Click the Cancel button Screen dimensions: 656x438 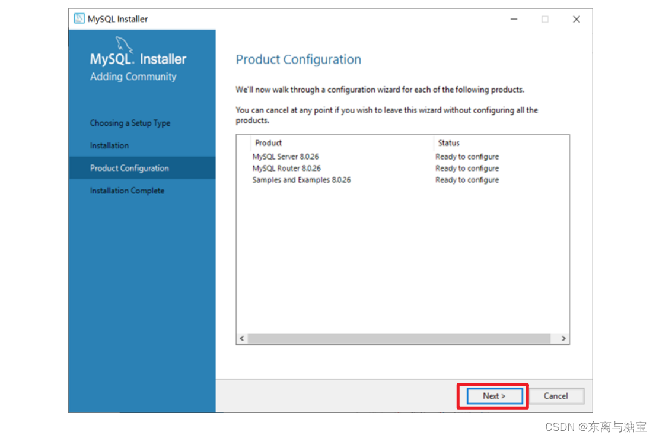556,396
